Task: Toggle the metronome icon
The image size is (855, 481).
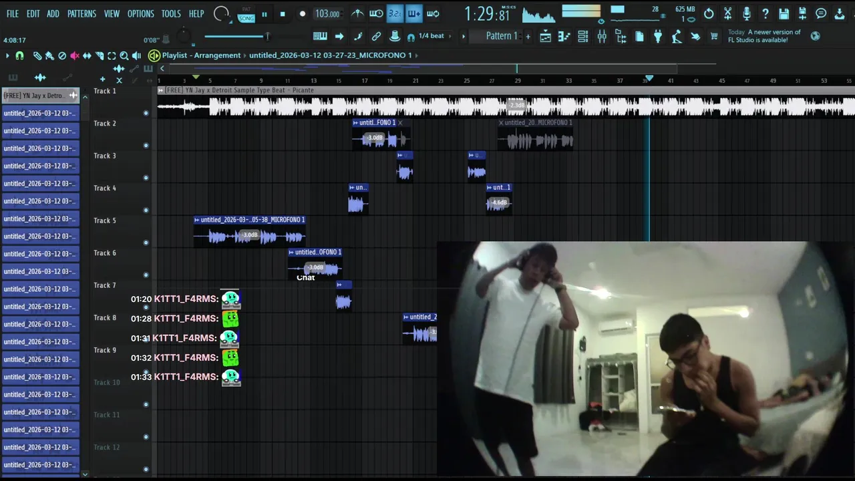Action: pos(358,13)
